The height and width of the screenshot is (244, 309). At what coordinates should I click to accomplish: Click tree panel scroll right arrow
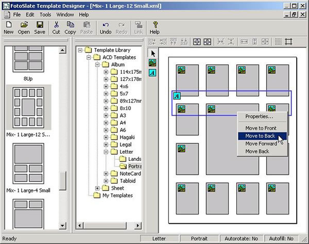[138, 225]
